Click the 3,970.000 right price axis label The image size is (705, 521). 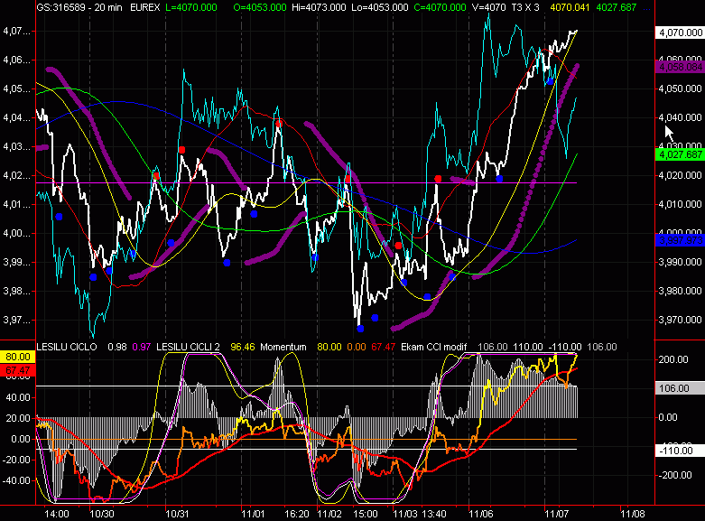(x=680, y=320)
